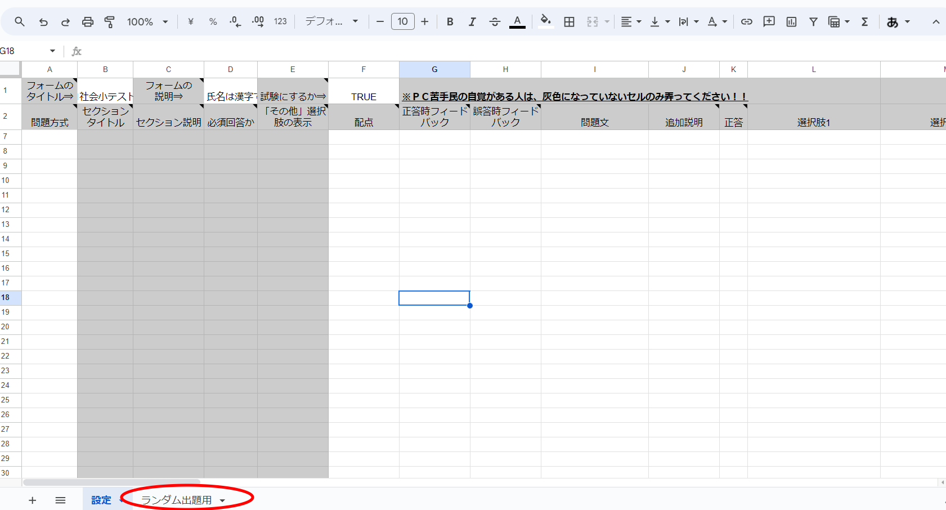Select the 必須回答か header cell
Viewport: 946px width, 510px height.
click(x=231, y=117)
